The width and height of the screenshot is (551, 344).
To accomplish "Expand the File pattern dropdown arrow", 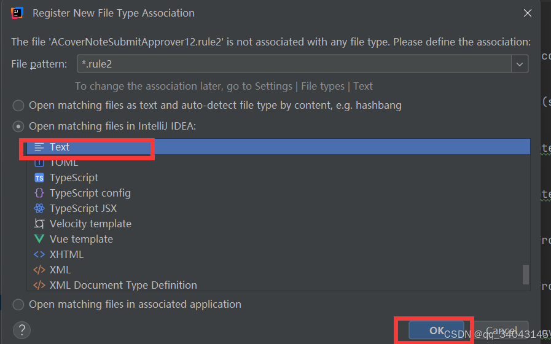I will click(x=520, y=64).
